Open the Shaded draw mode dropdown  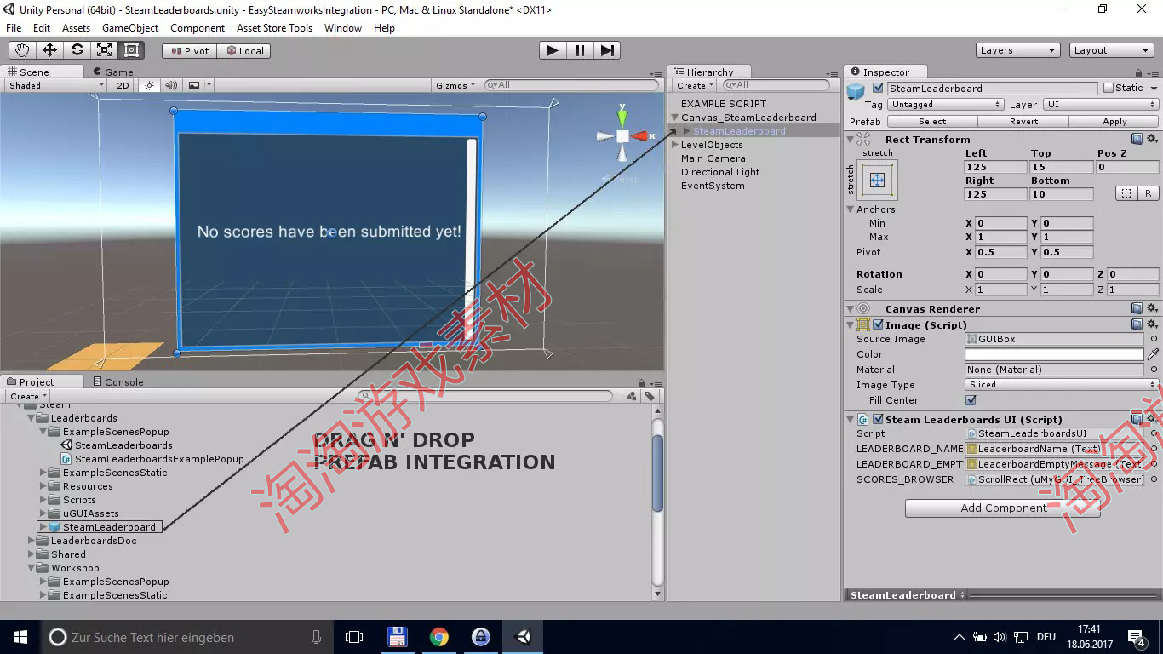[x=55, y=85]
